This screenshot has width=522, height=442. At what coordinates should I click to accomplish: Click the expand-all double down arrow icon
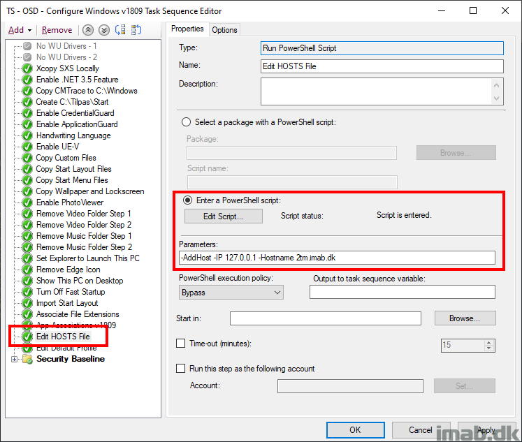(x=103, y=30)
